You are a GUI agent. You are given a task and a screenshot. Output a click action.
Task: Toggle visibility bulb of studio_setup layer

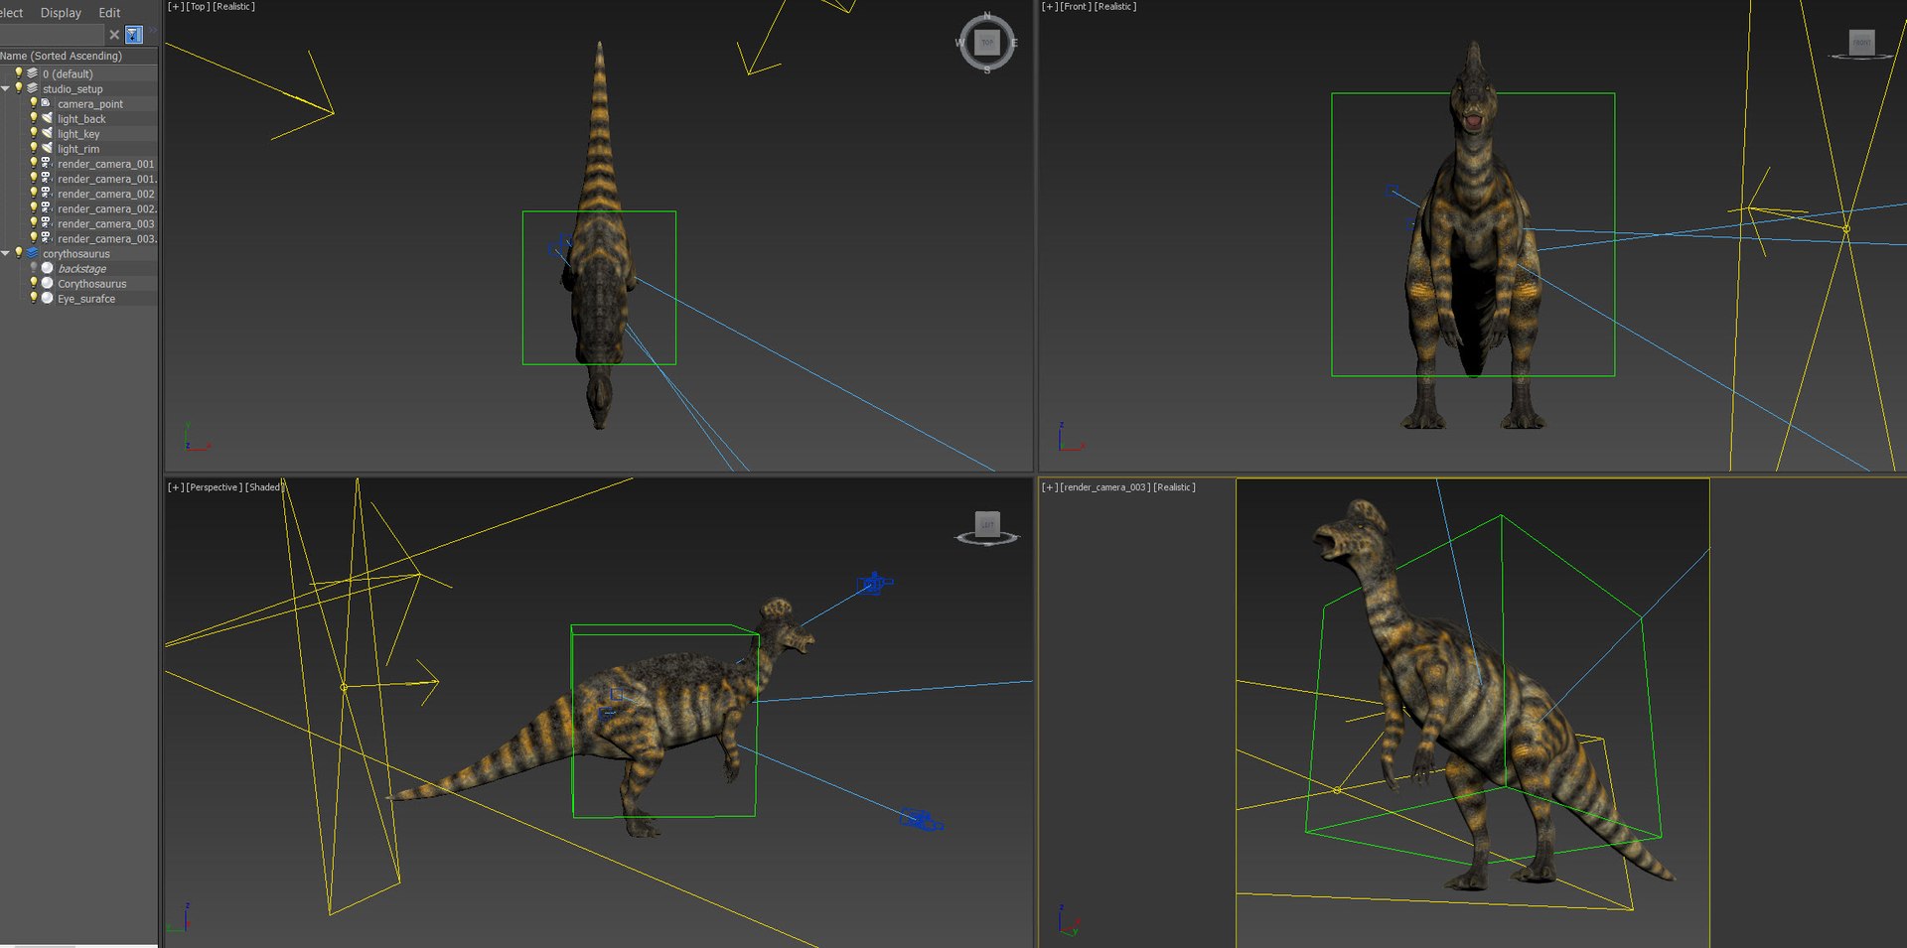click(18, 87)
